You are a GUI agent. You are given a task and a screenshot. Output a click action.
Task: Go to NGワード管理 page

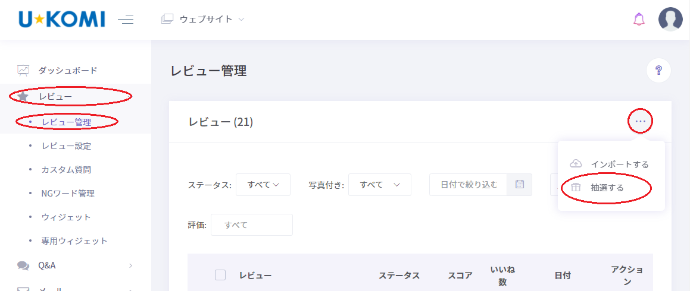click(68, 193)
